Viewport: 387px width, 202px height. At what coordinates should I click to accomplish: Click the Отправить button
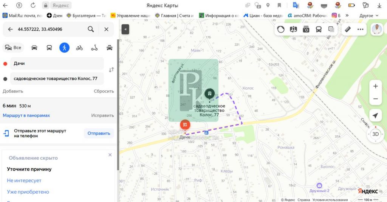click(x=99, y=134)
